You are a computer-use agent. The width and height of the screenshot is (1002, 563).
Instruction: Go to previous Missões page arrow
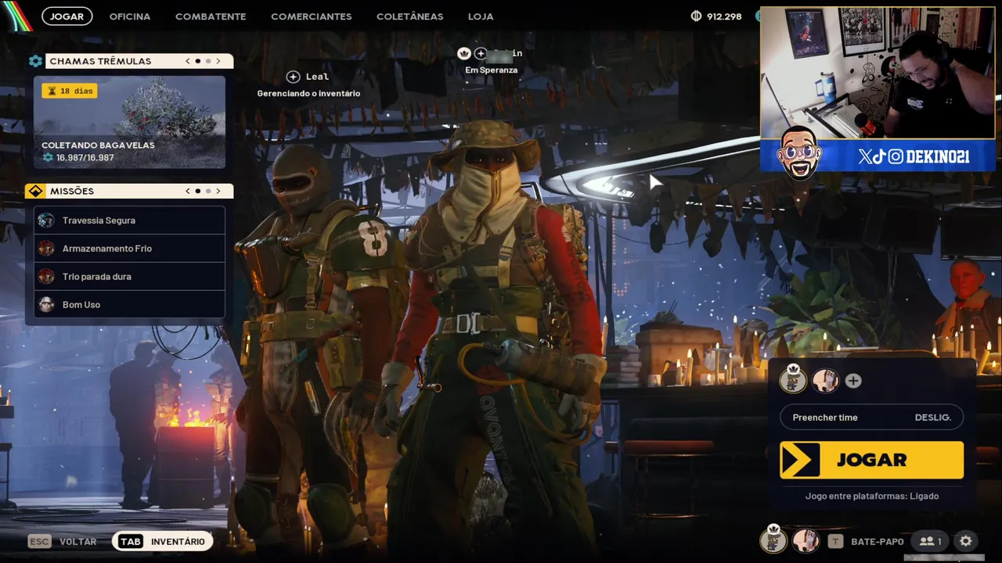tap(187, 191)
